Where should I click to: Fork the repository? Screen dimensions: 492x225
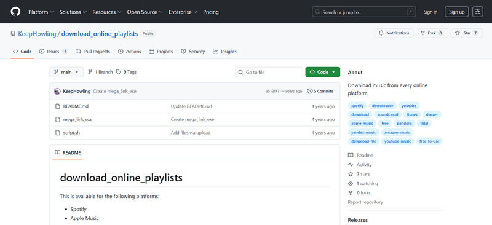coord(432,33)
